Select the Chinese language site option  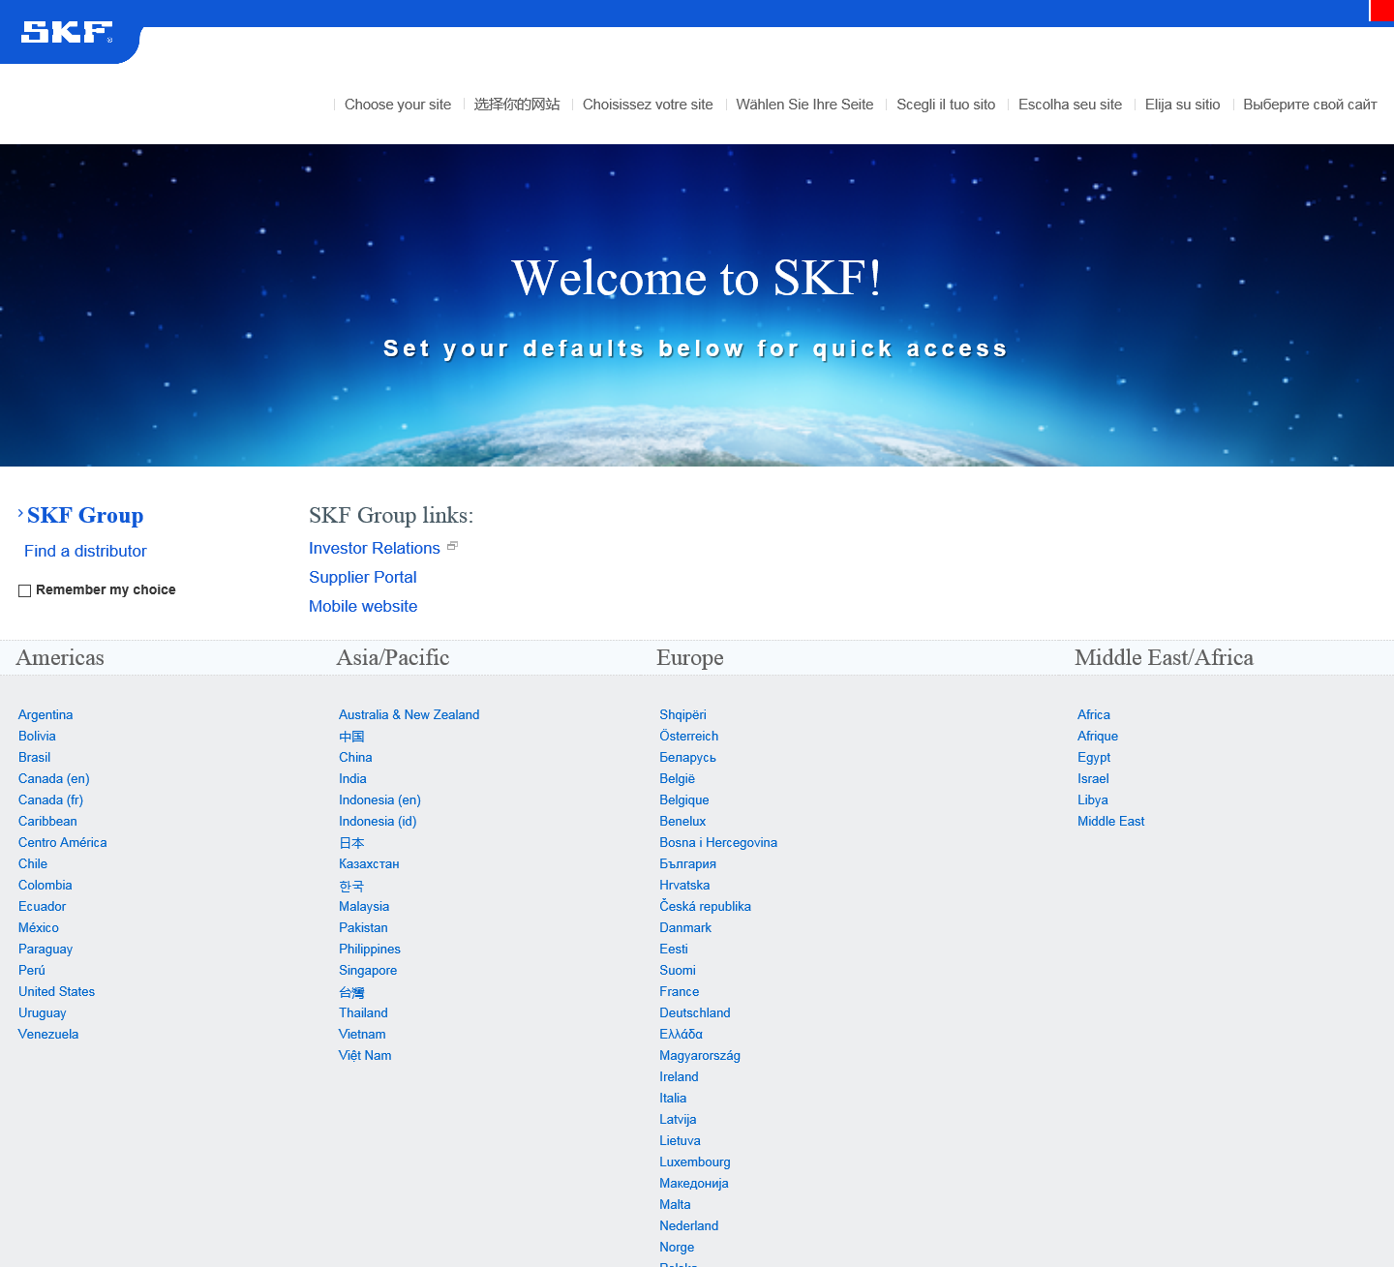(x=517, y=105)
